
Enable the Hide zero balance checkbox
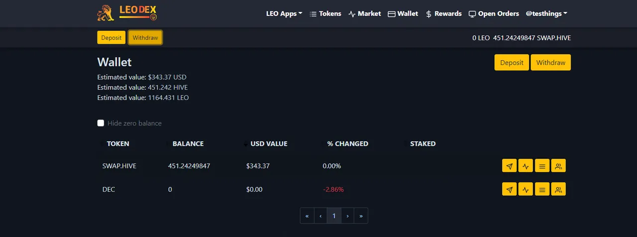point(101,123)
